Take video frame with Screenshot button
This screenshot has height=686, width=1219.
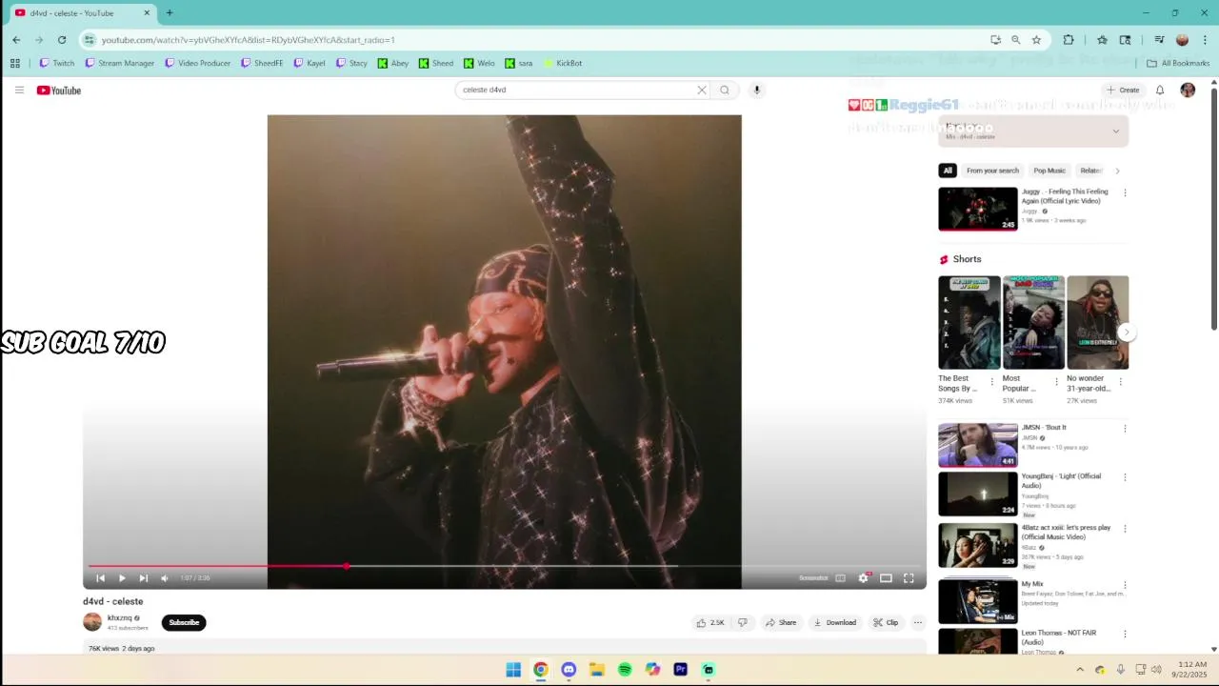[x=813, y=578]
